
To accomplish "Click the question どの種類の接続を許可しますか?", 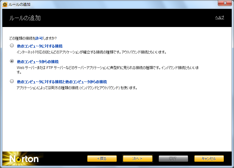I will (x=33, y=38).
